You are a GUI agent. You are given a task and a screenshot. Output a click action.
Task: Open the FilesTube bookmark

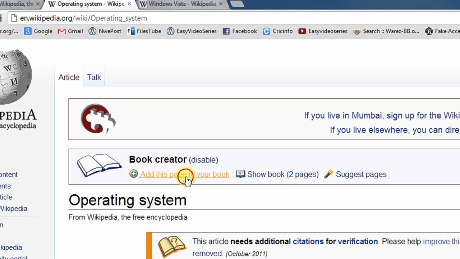click(x=144, y=31)
